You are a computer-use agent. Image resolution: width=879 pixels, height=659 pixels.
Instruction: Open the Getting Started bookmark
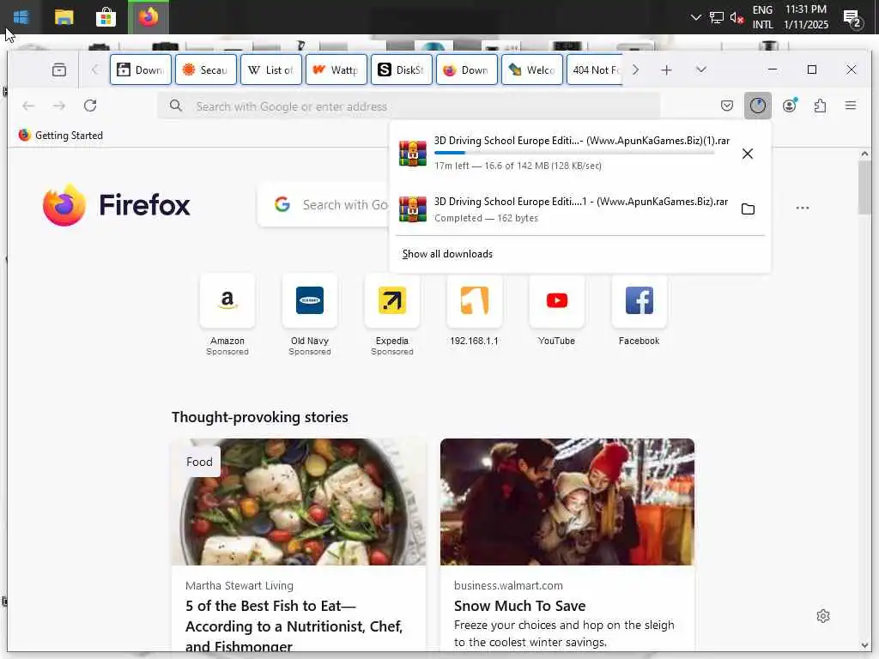pyautogui.click(x=61, y=135)
